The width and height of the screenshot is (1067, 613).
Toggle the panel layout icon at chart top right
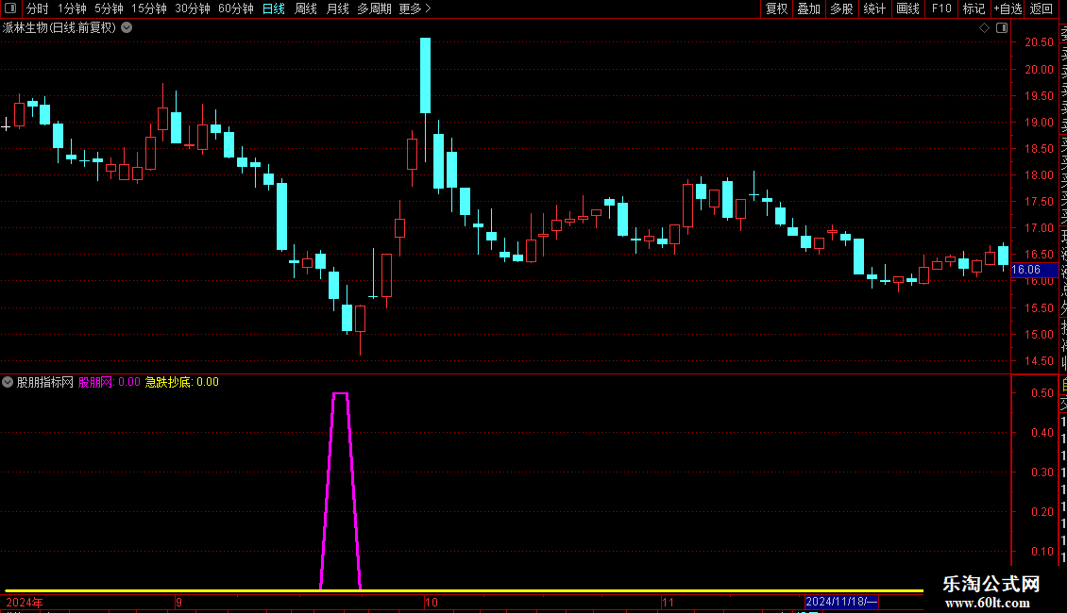pos(1002,28)
